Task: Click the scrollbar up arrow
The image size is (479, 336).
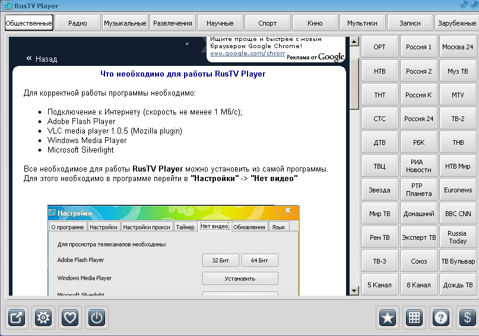Action: pyautogui.click(x=354, y=42)
